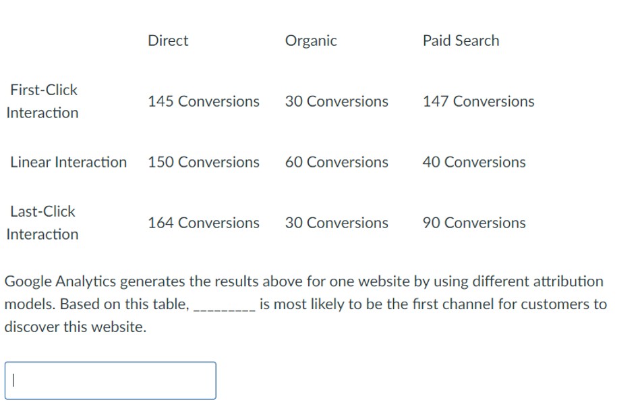Select the Organic column header
Viewport: 642px width, 407px height.
311,40
